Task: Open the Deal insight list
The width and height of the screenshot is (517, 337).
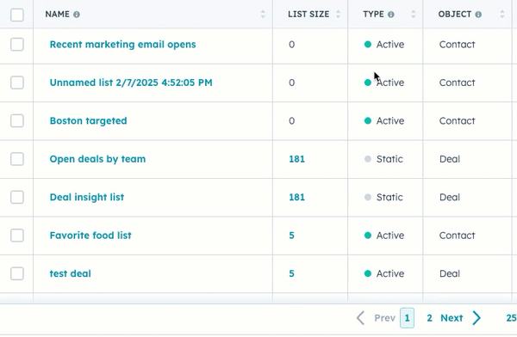Action: (x=87, y=197)
